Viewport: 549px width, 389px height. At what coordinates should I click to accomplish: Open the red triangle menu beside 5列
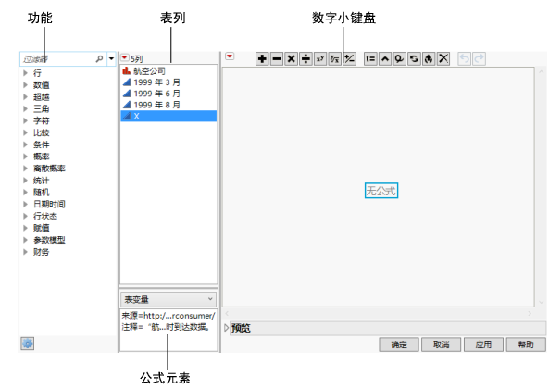125,57
